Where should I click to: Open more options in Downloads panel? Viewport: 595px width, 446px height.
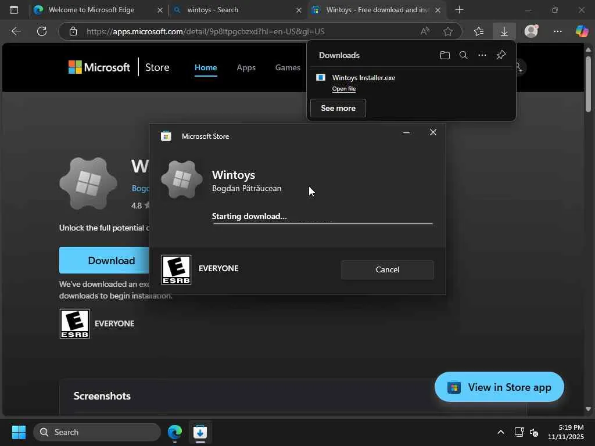tap(482, 55)
